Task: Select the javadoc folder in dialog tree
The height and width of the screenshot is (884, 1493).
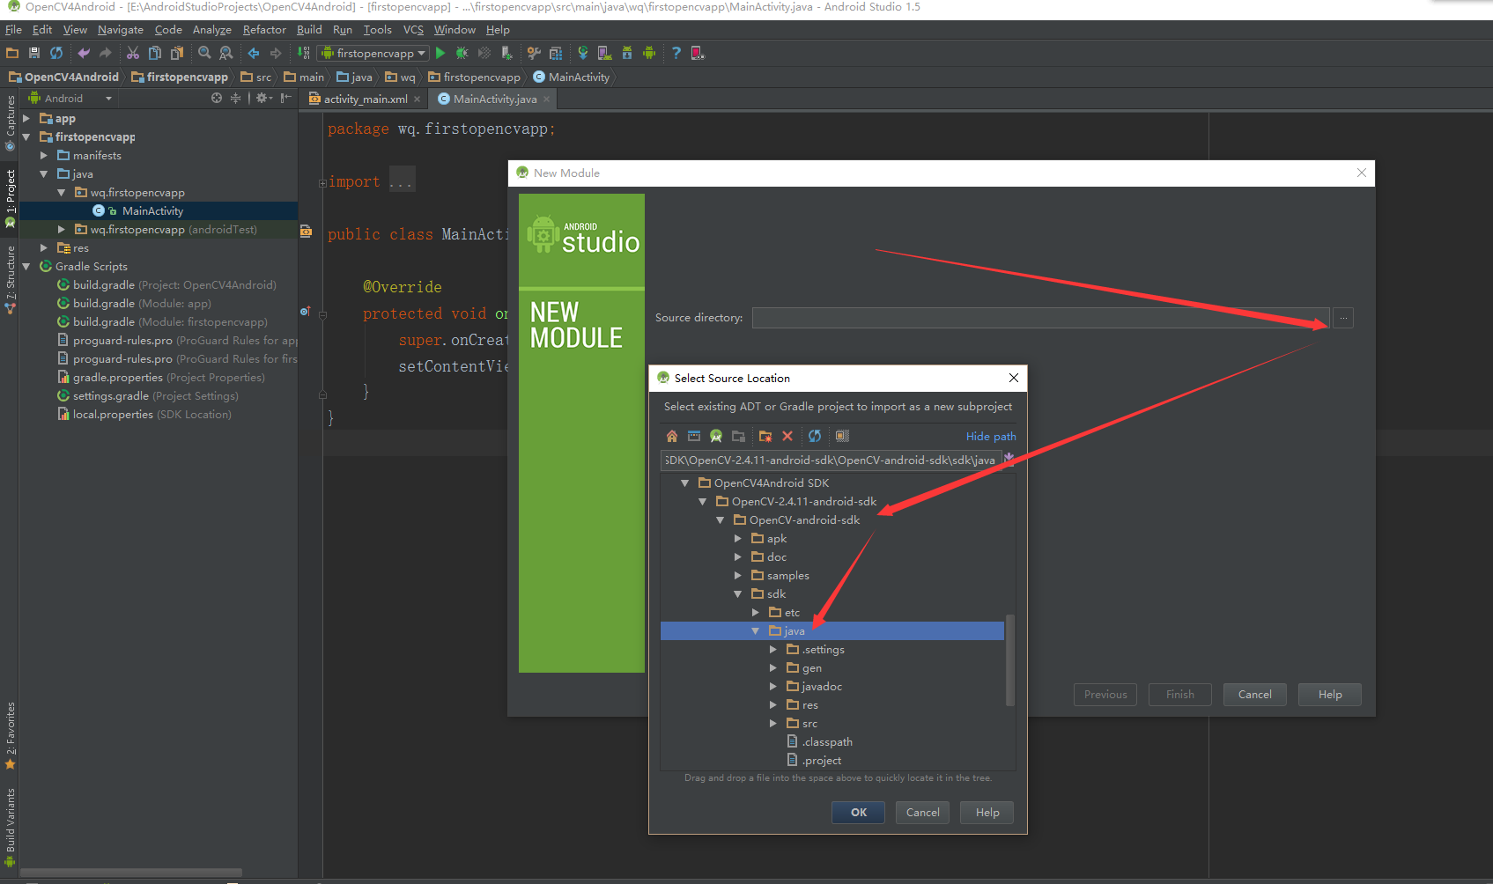Action: (x=822, y=686)
